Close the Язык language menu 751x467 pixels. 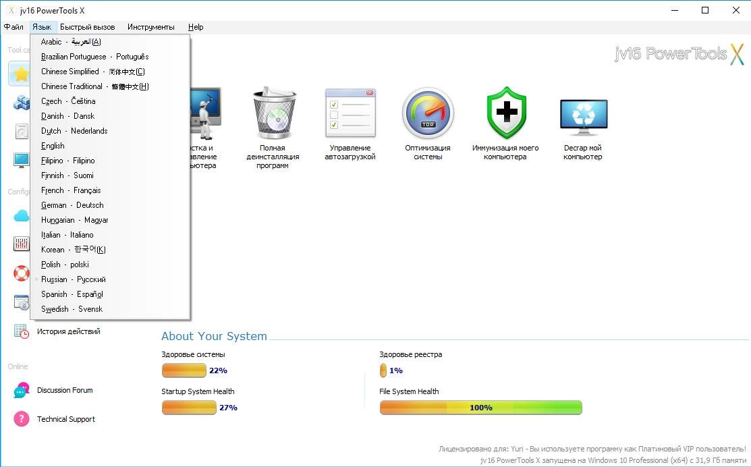(x=42, y=27)
